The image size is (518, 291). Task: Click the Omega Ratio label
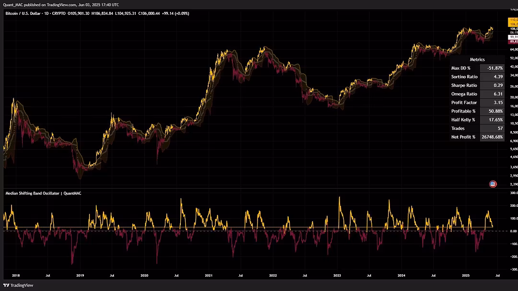[x=463, y=94]
